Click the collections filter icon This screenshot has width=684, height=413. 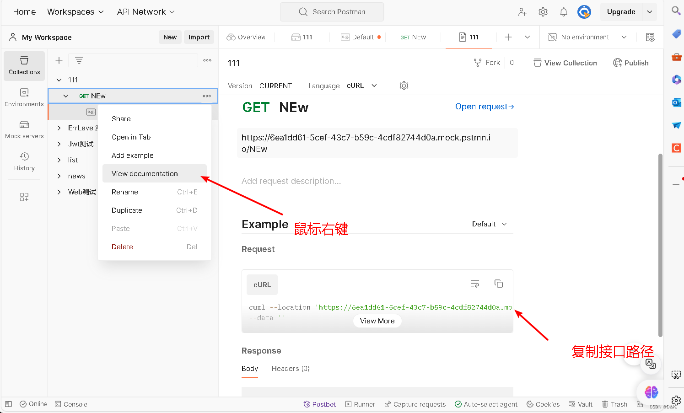click(79, 60)
